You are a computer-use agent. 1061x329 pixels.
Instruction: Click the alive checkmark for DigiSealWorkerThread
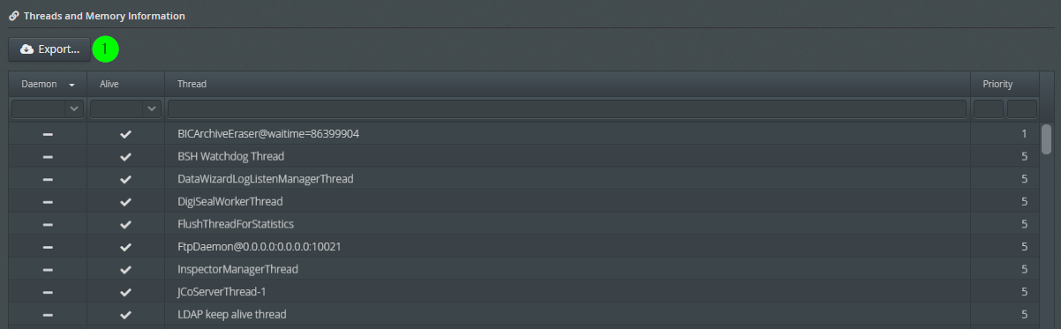(125, 202)
